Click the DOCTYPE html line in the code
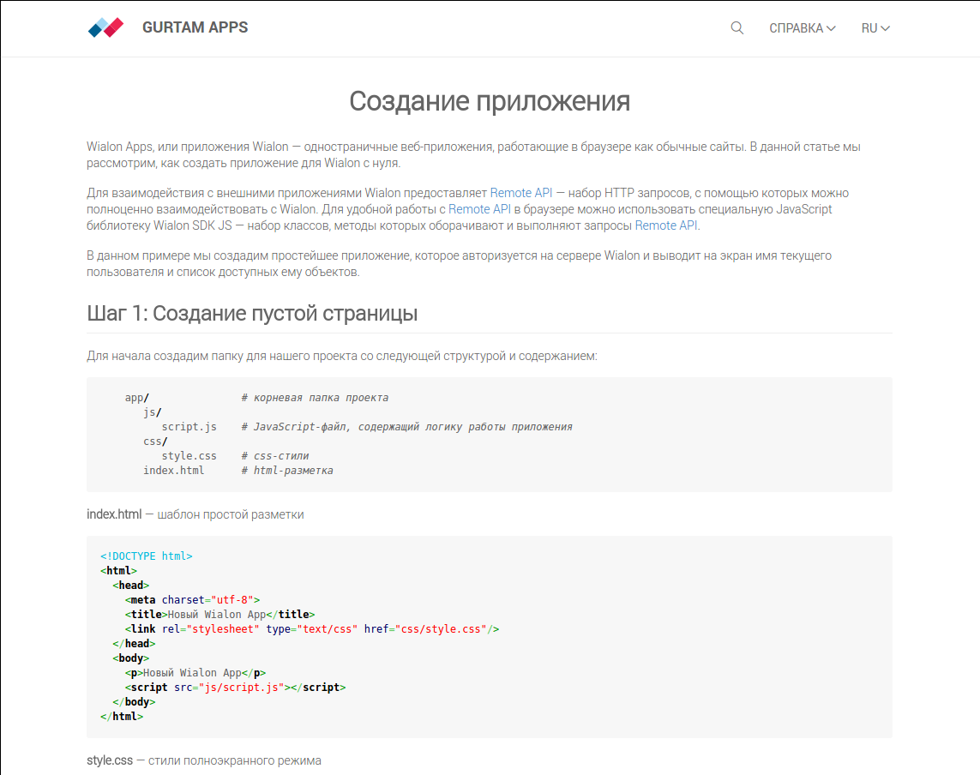The image size is (980, 775). pos(146,556)
